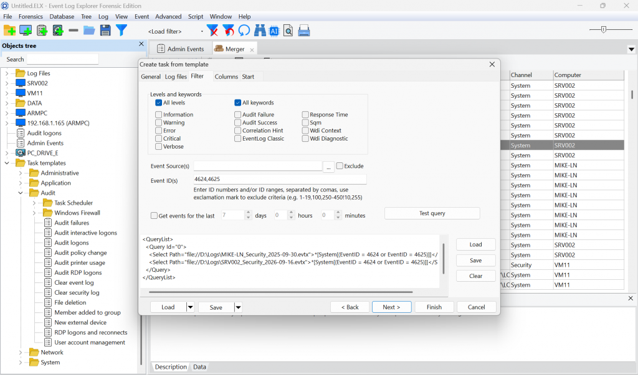The height and width of the screenshot is (375, 638).
Task: Enable Get events for the last checkbox
Action: point(154,216)
